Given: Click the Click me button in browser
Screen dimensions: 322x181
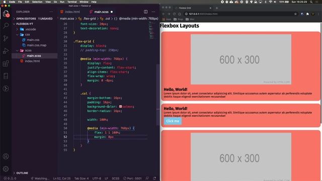Looking at the screenshot, I should (173, 121).
